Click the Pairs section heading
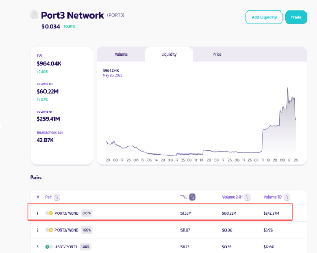The image size is (317, 253). coord(36,177)
